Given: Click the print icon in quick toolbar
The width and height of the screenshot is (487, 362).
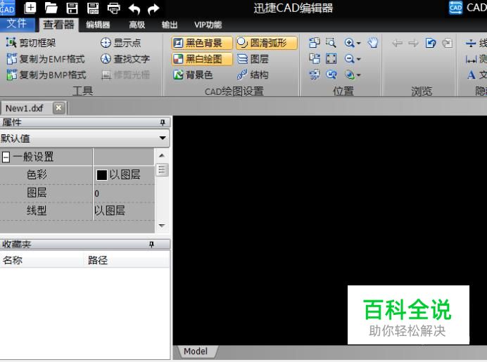Looking at the screenshot, I should [x=113, y=8].
